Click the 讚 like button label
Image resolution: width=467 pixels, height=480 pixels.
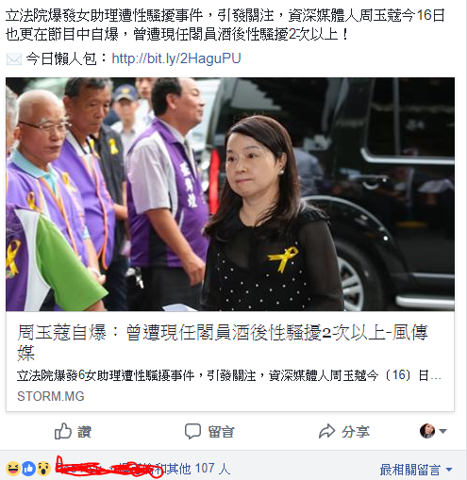tap(85, 432)
